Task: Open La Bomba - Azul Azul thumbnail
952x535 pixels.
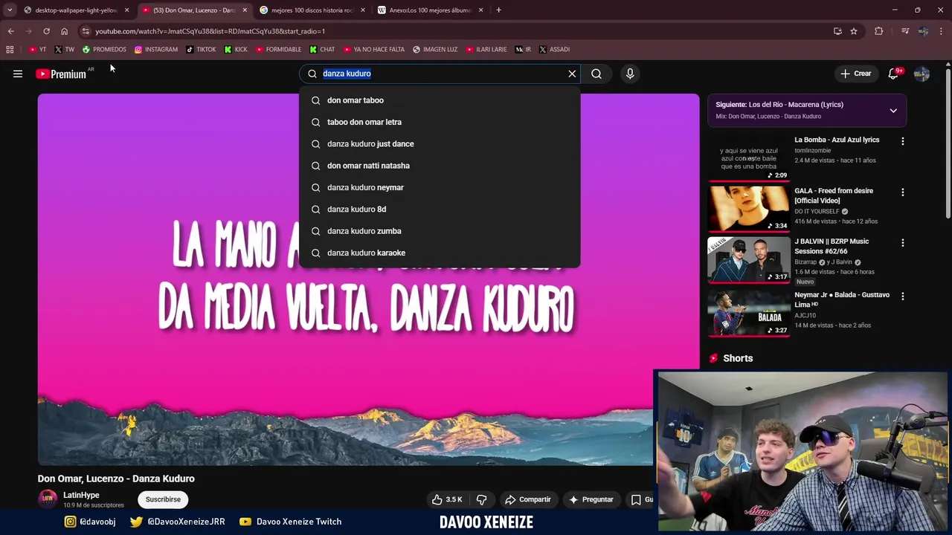Action: pos(748,158)
